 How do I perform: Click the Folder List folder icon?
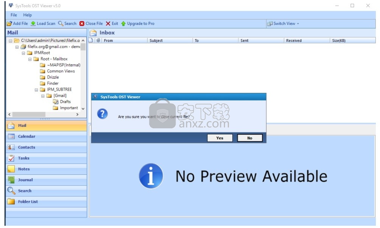pyautogui.click(x=11, y=202)
